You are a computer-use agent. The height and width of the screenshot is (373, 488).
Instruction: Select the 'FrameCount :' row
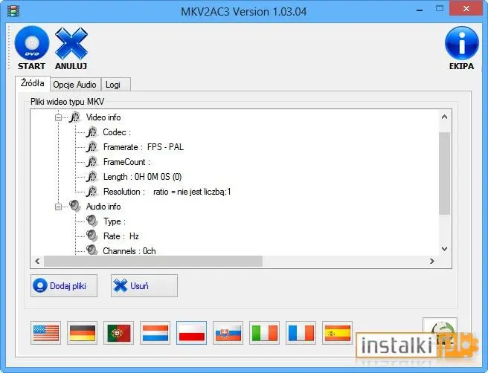coord(126,162)
